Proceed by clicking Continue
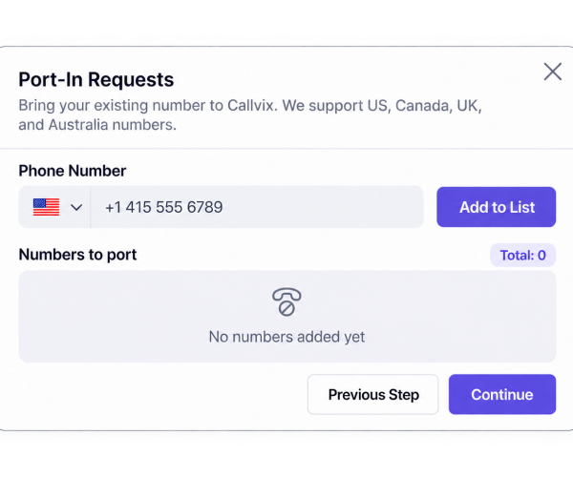The image size is (573, 477). [502, 394]
